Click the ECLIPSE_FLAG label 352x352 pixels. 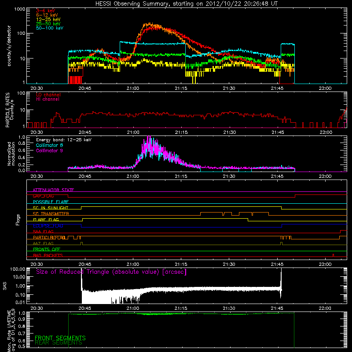tap(48, 226)
